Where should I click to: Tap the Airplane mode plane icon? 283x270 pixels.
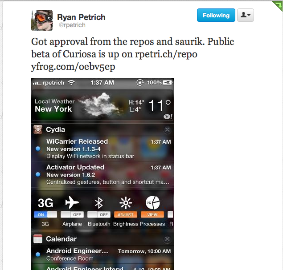pos(72,202)
